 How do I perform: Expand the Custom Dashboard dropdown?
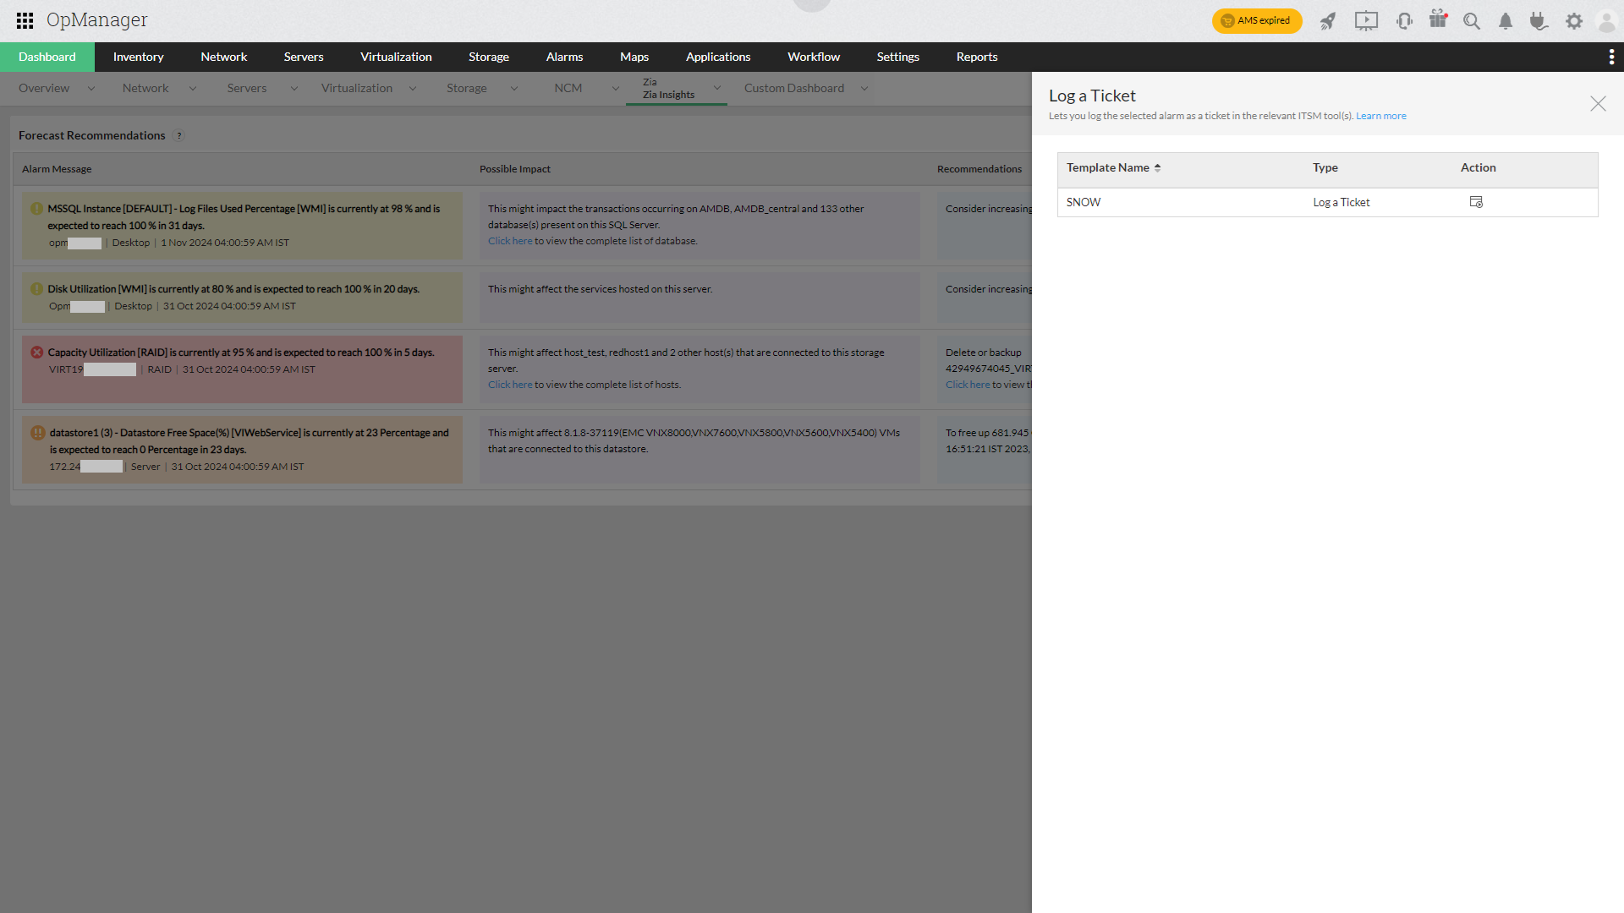coord(864,88)
